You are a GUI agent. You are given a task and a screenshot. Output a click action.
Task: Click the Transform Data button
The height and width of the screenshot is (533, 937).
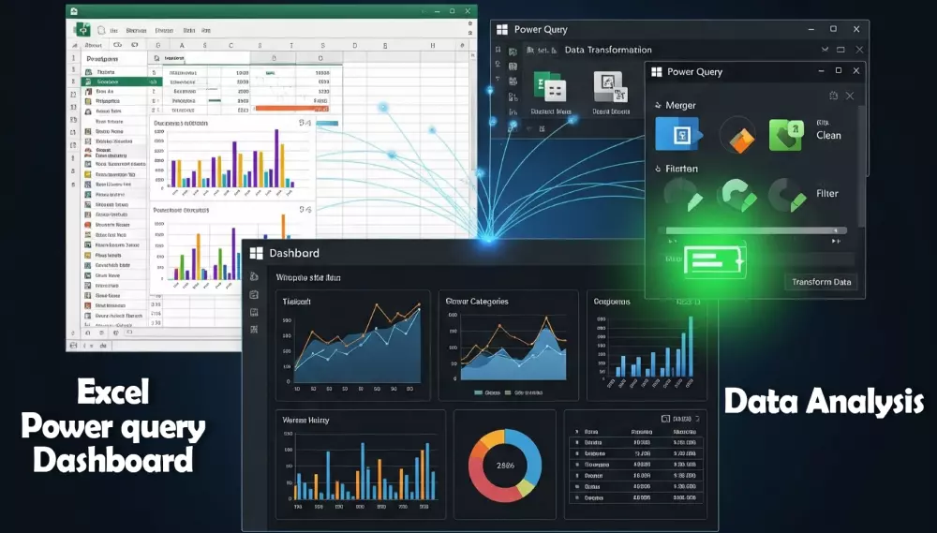[821, 282]
